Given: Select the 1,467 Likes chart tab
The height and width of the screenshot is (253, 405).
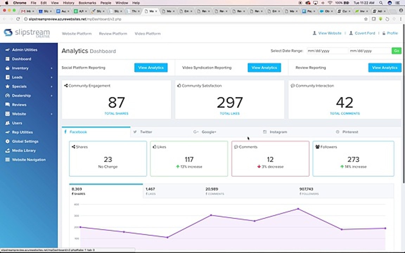Looking at the screenshot, I should tap(150, 191).
